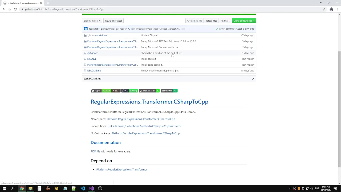Bookmark this page with the star icon

[324, 9]
